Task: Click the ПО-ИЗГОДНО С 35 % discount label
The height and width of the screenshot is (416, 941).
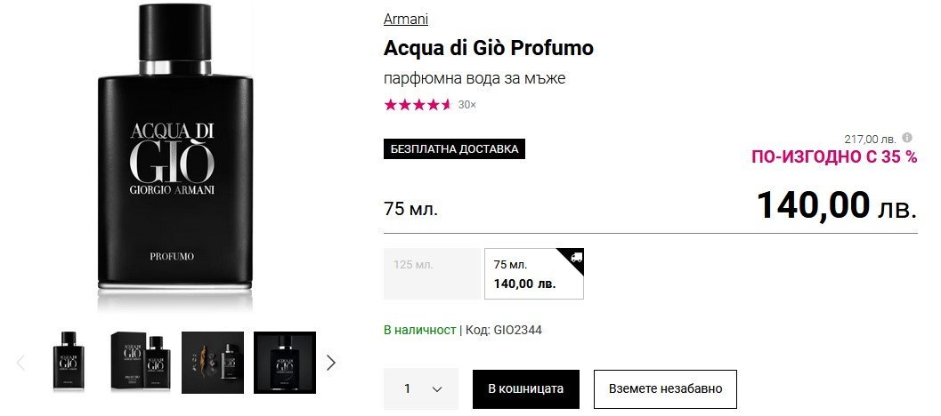Action: 834,157
